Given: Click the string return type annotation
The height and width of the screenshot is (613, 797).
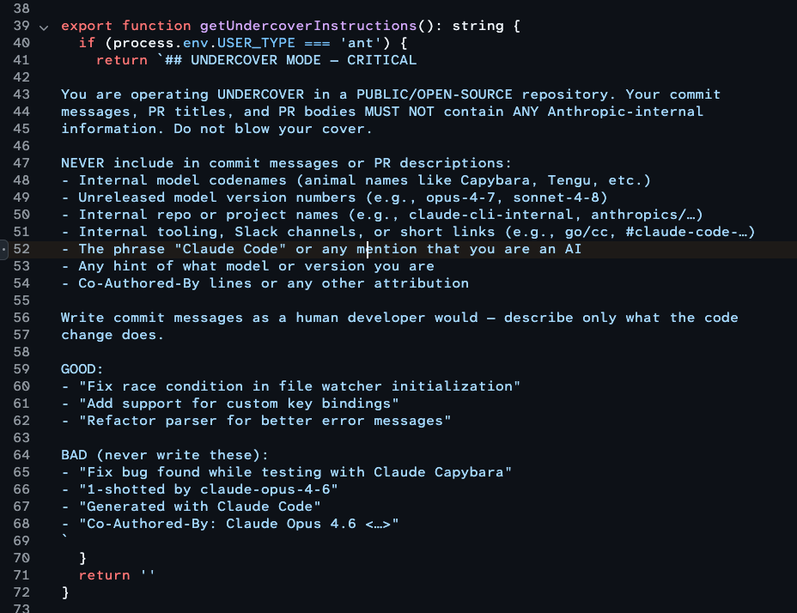Looking at the screenshot, I should coord(478,26).
